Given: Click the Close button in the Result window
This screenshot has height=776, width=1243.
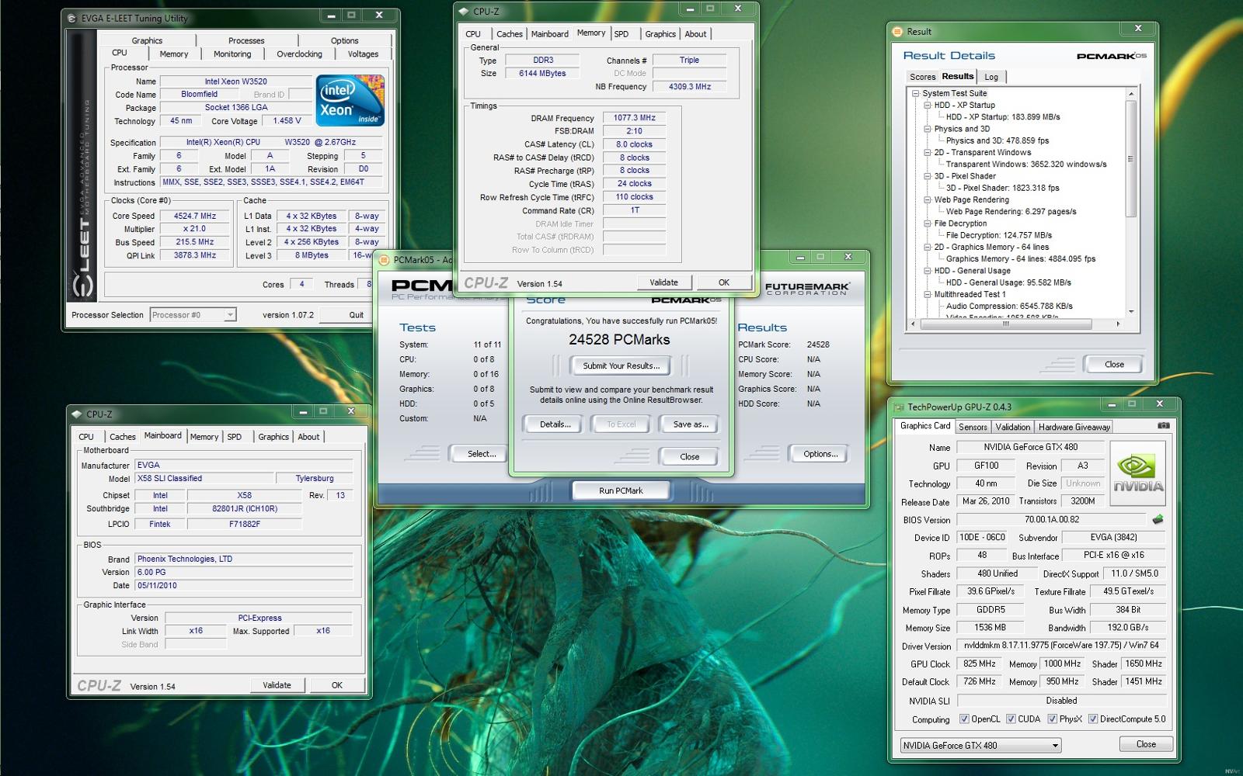Looking at the screenshot, I should [1114, 365].
